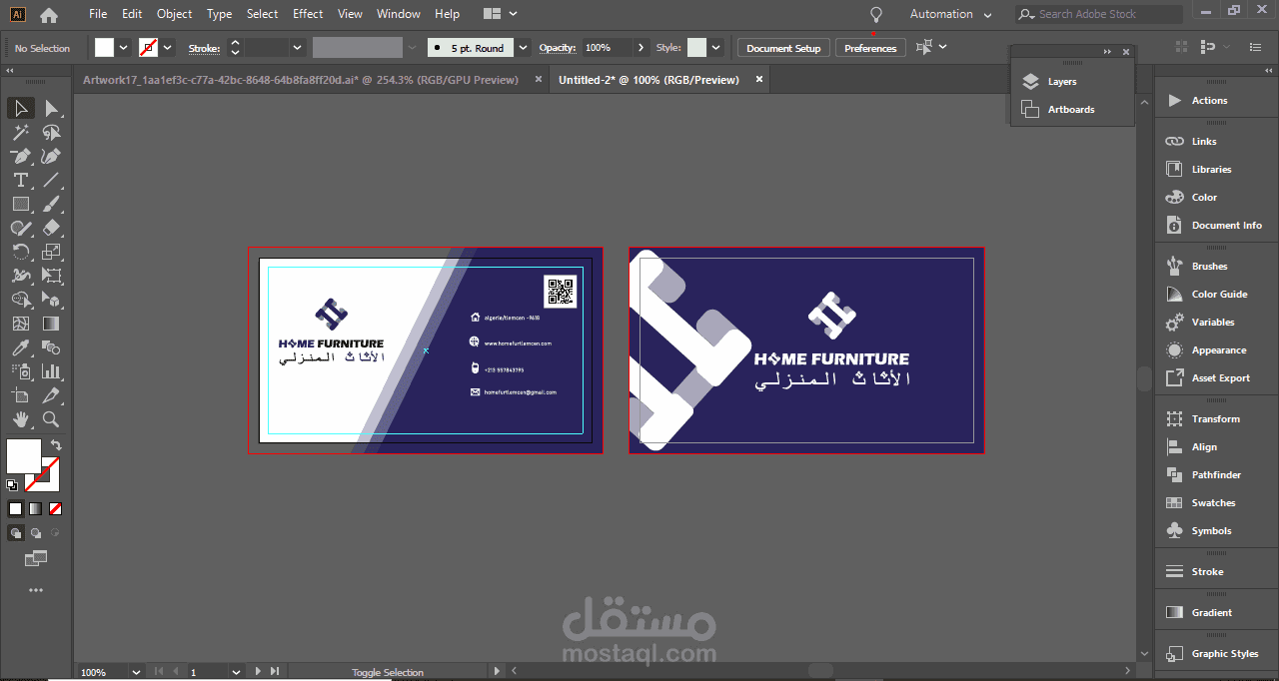Click the Document Setup button
1279x681 pixels.
pyautogui.click(x=782, y=47)
